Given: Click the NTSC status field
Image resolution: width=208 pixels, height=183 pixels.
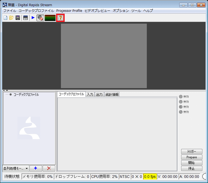Looking at the screenshot, I should (x=125, y=177).
